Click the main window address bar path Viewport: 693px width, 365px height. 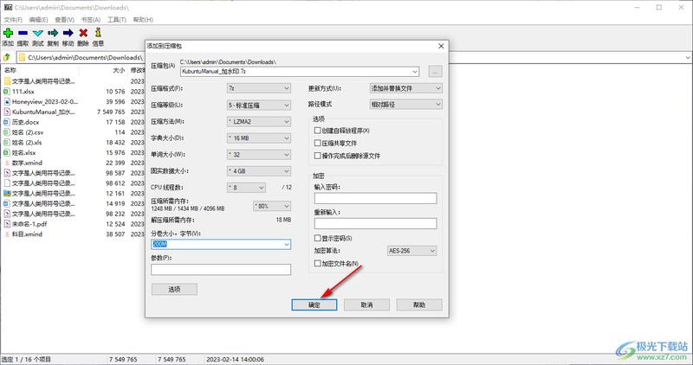85,57
